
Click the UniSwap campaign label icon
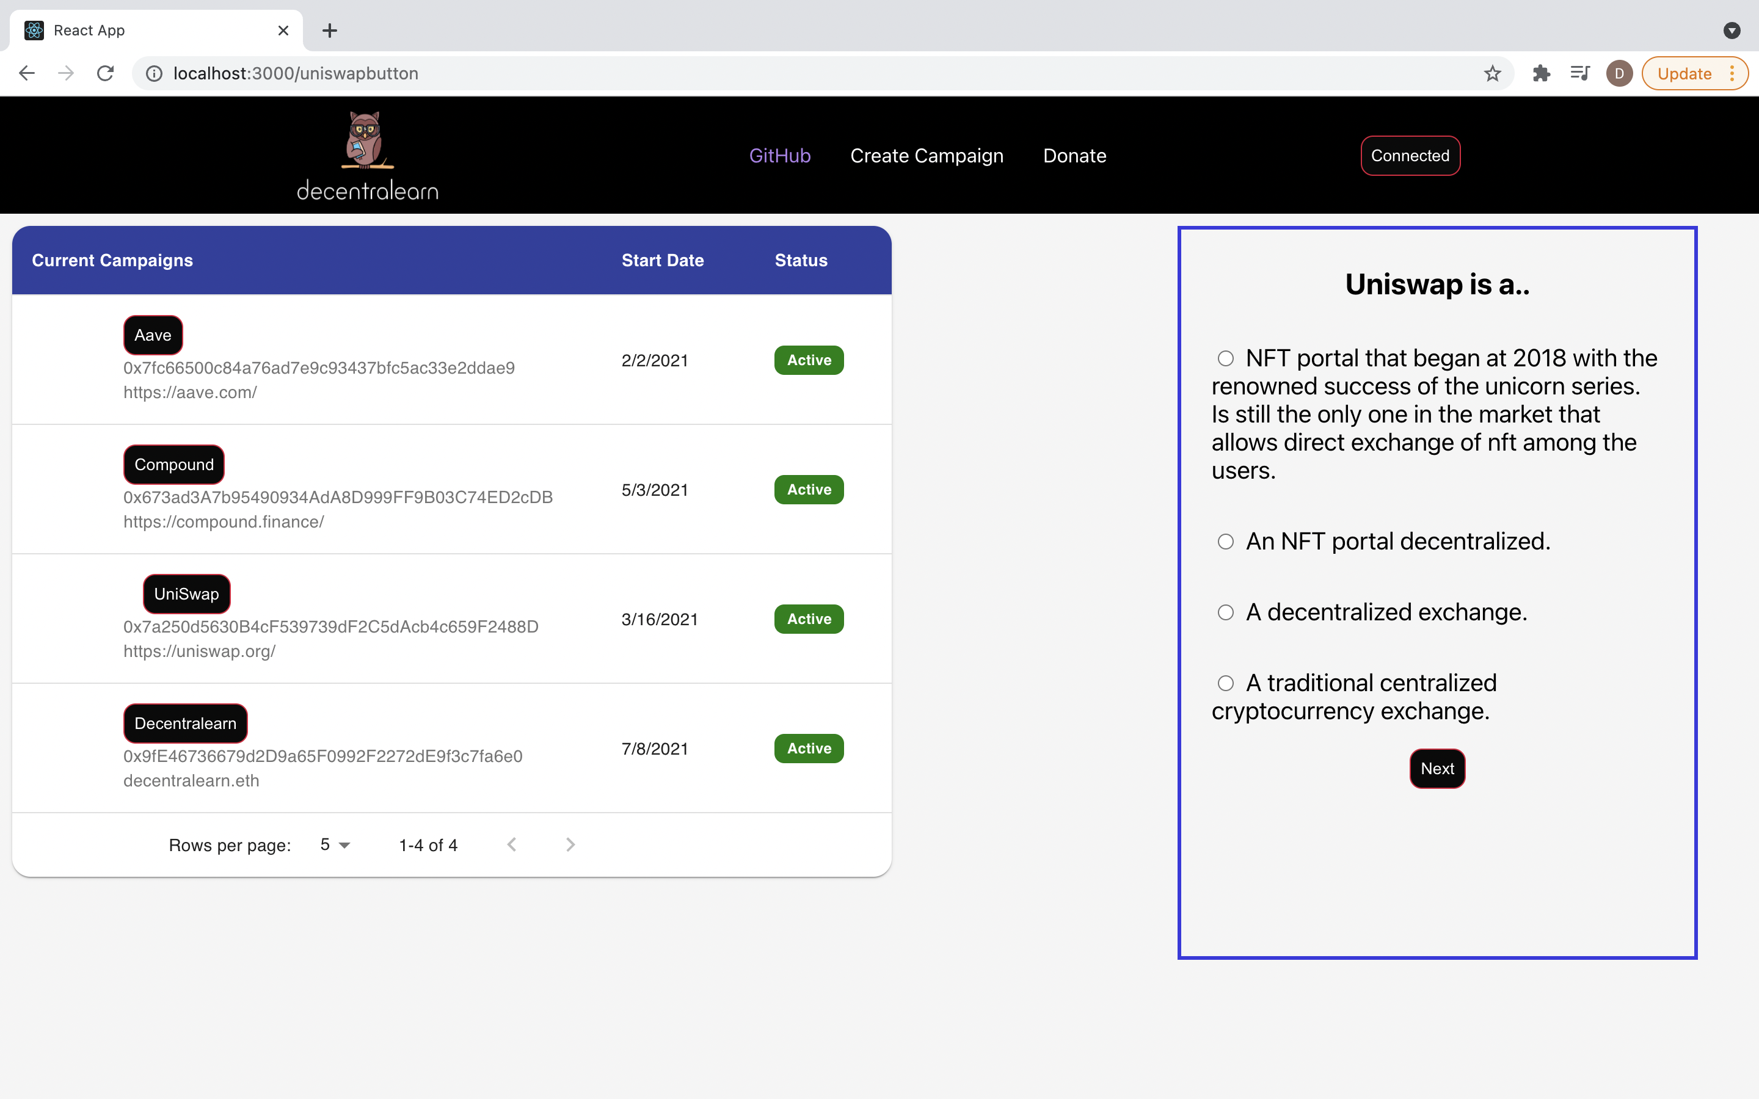pos(186,593)
